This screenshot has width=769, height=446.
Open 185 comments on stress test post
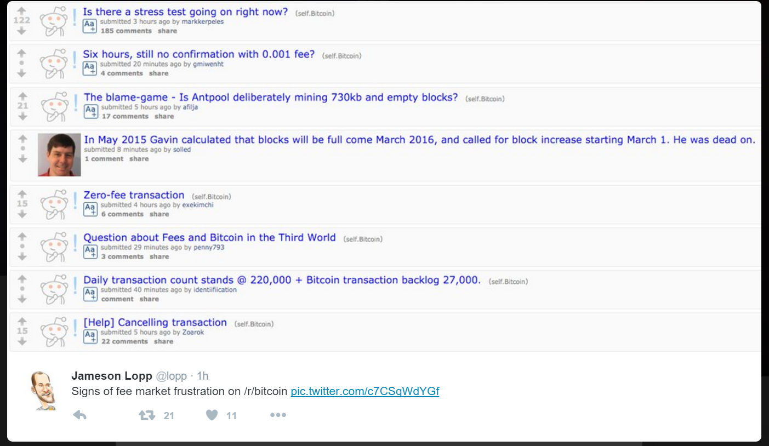[126, 31]
